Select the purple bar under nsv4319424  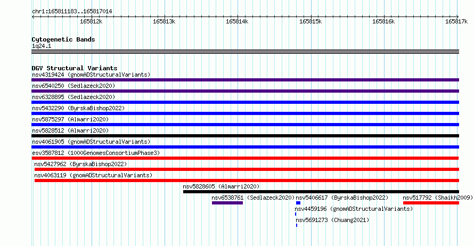coord(245,80)
